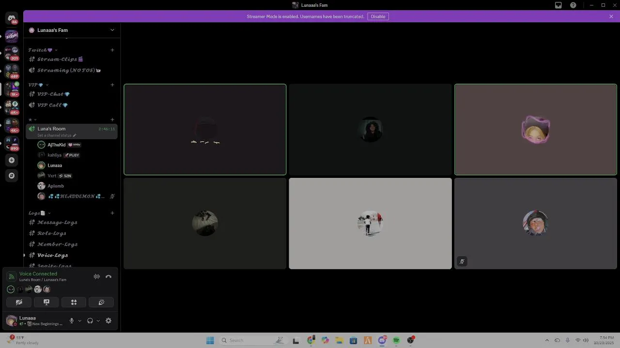Dismiss the Streamer Mode banner
Viewport: 620px width, 348px height.
click(x=611, y=16)
